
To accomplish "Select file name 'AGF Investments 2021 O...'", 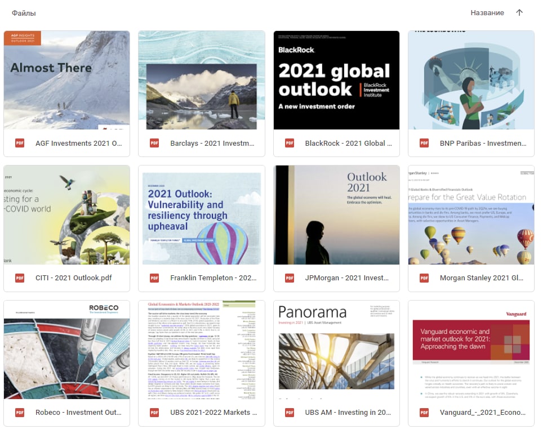I will [79, 144].
